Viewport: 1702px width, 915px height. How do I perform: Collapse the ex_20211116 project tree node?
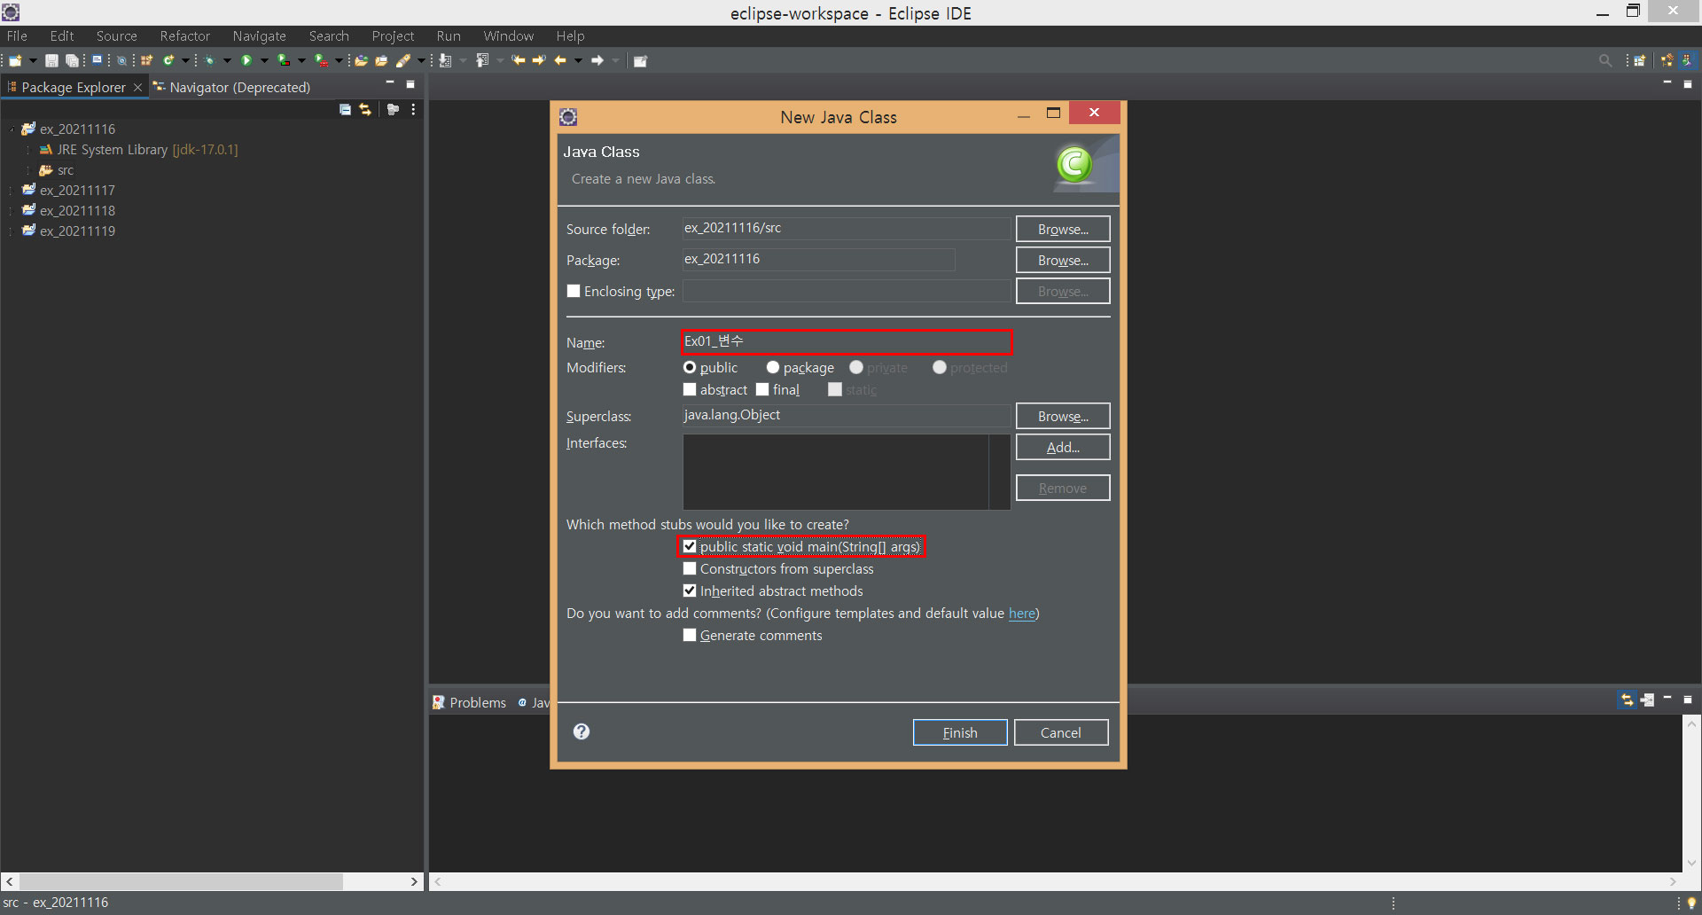click(12, 129)
